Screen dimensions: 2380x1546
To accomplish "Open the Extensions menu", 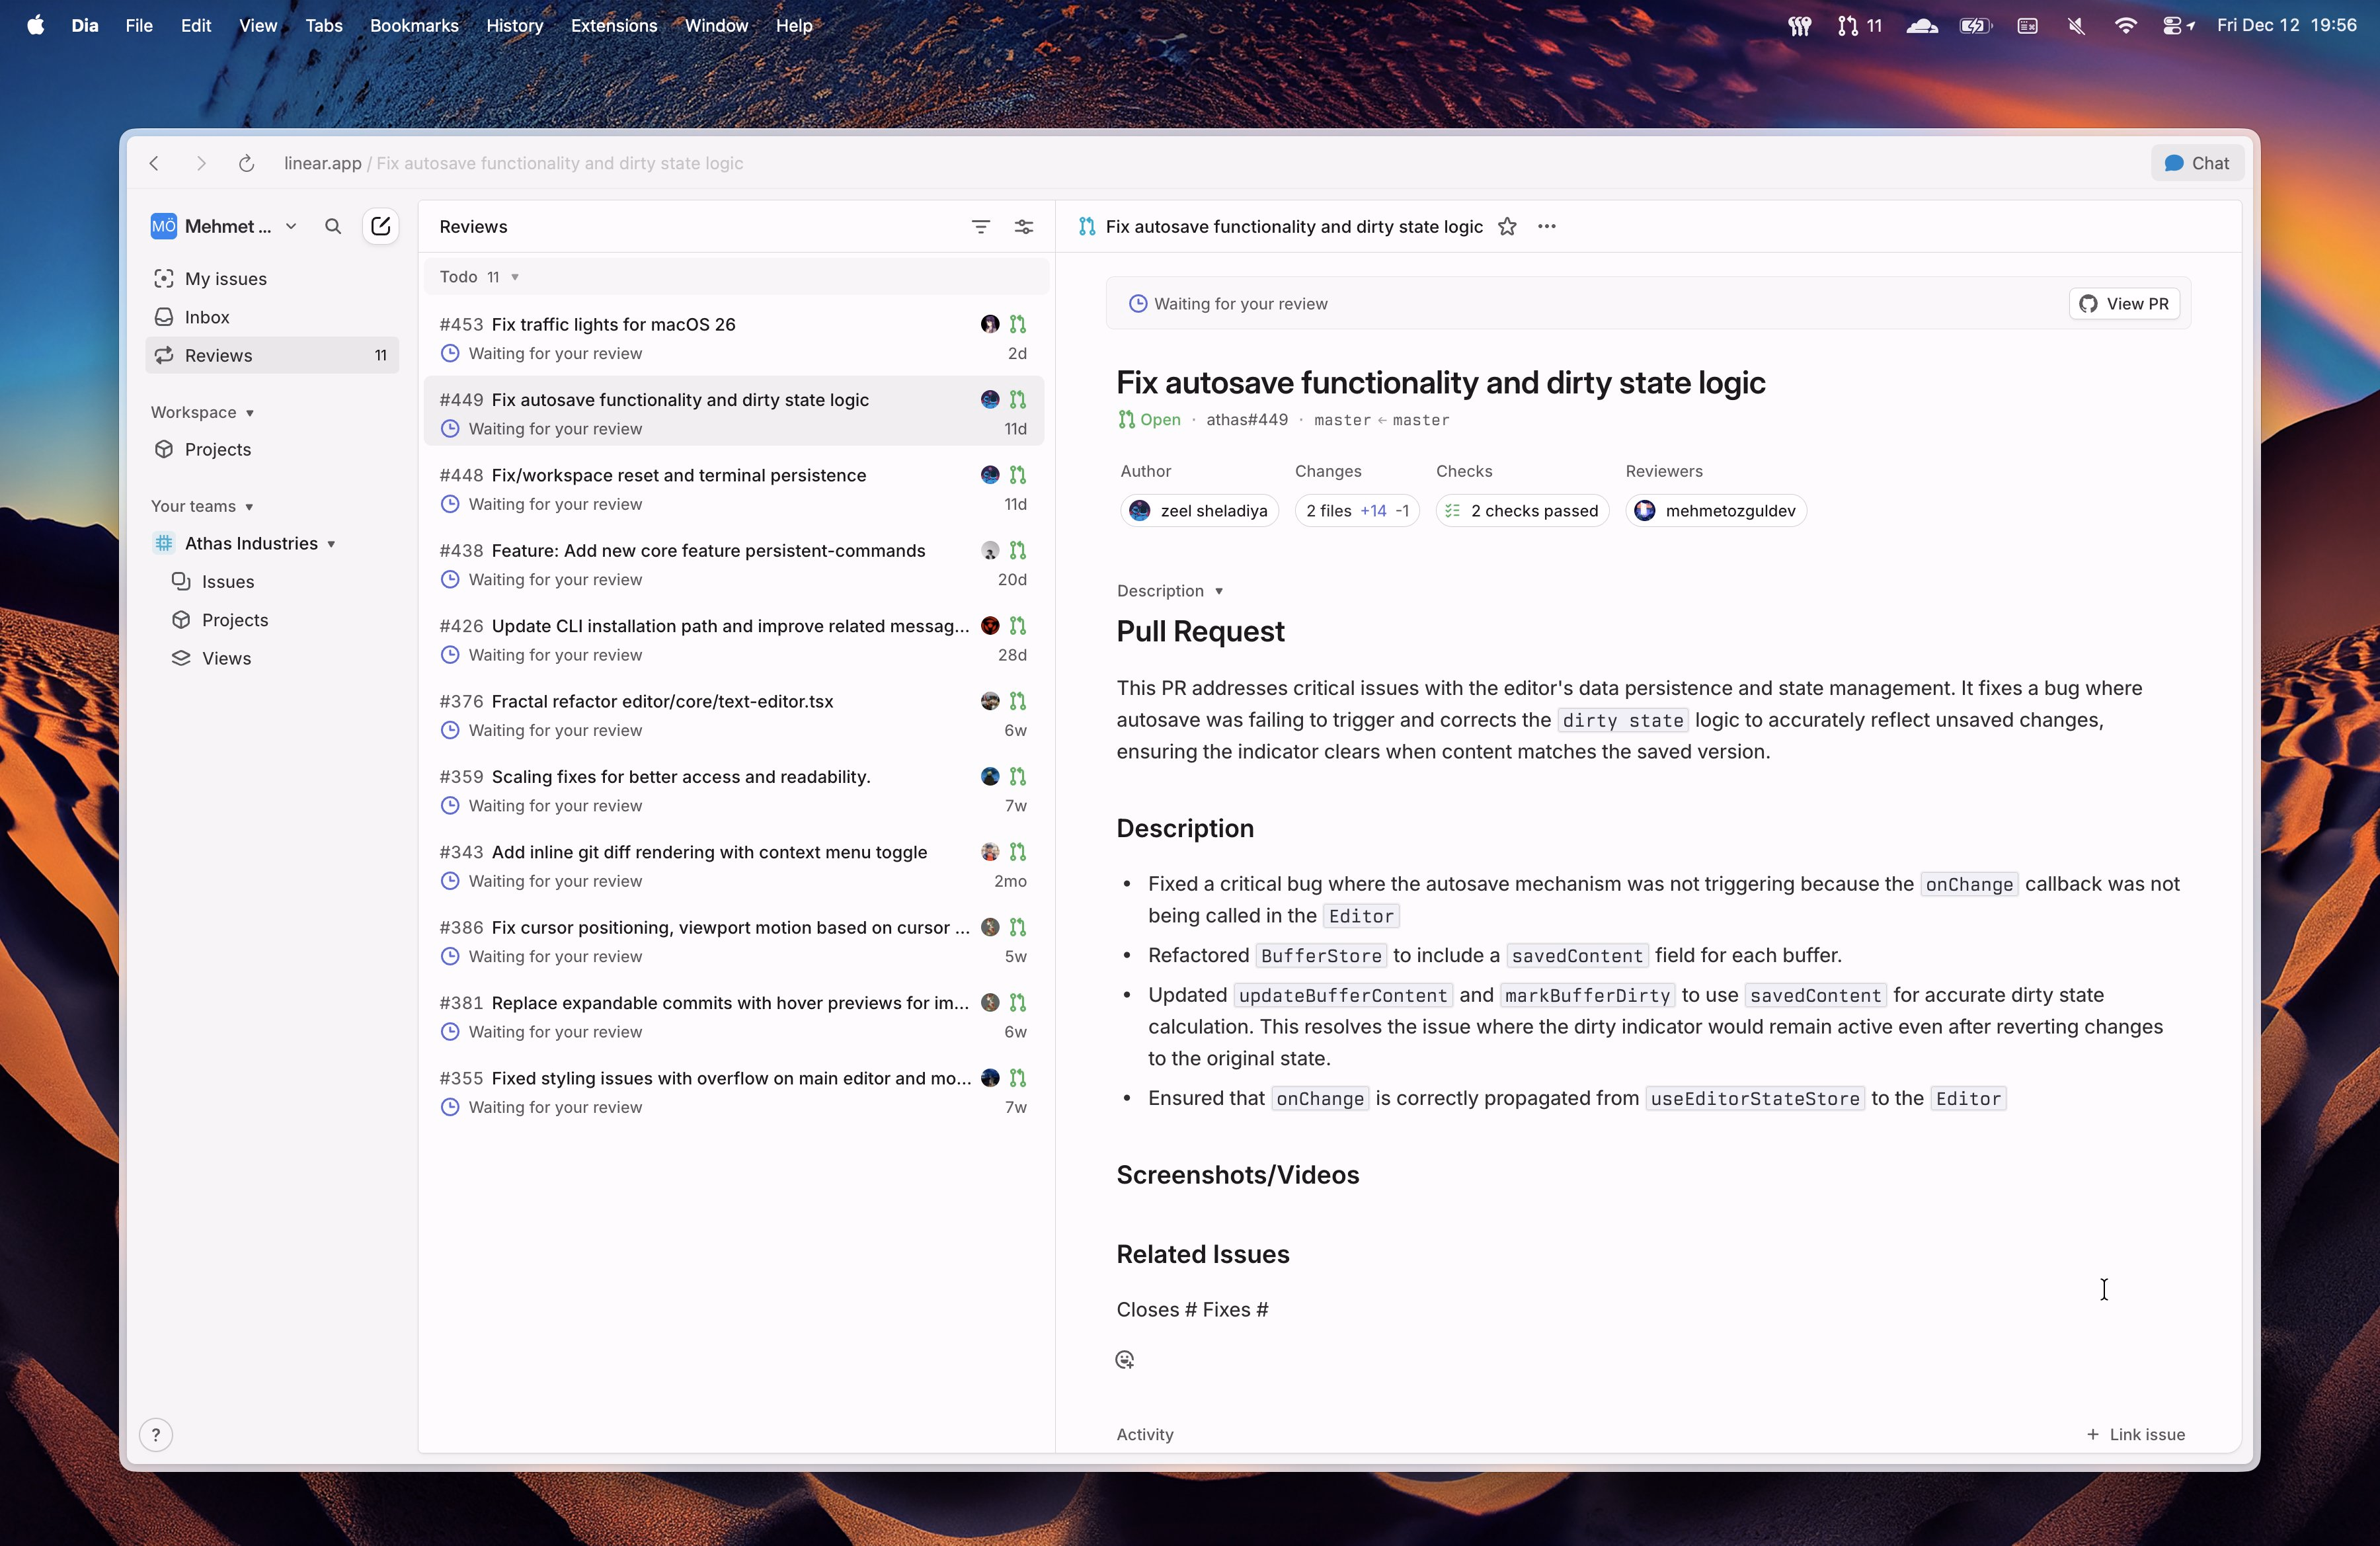I will pos(613,25).
